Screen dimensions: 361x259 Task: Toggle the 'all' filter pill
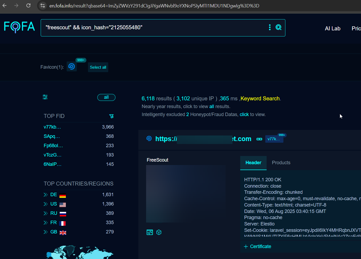coord(106,97)
